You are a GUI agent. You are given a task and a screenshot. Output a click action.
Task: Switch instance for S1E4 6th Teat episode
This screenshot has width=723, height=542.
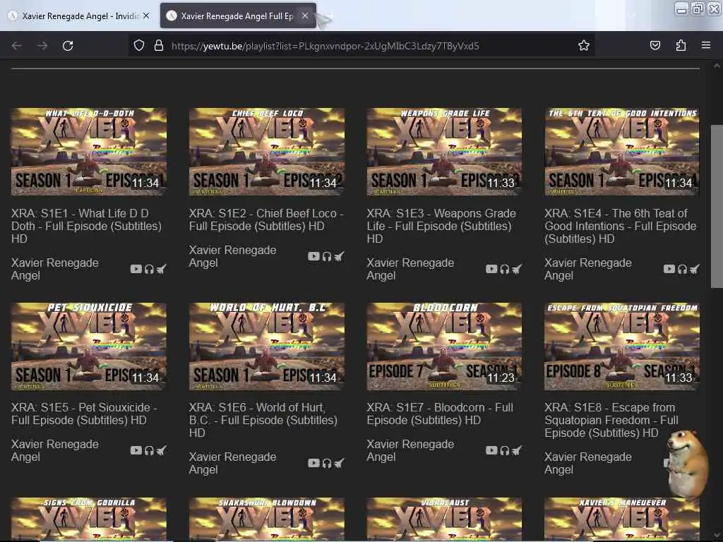click(695, 269)
